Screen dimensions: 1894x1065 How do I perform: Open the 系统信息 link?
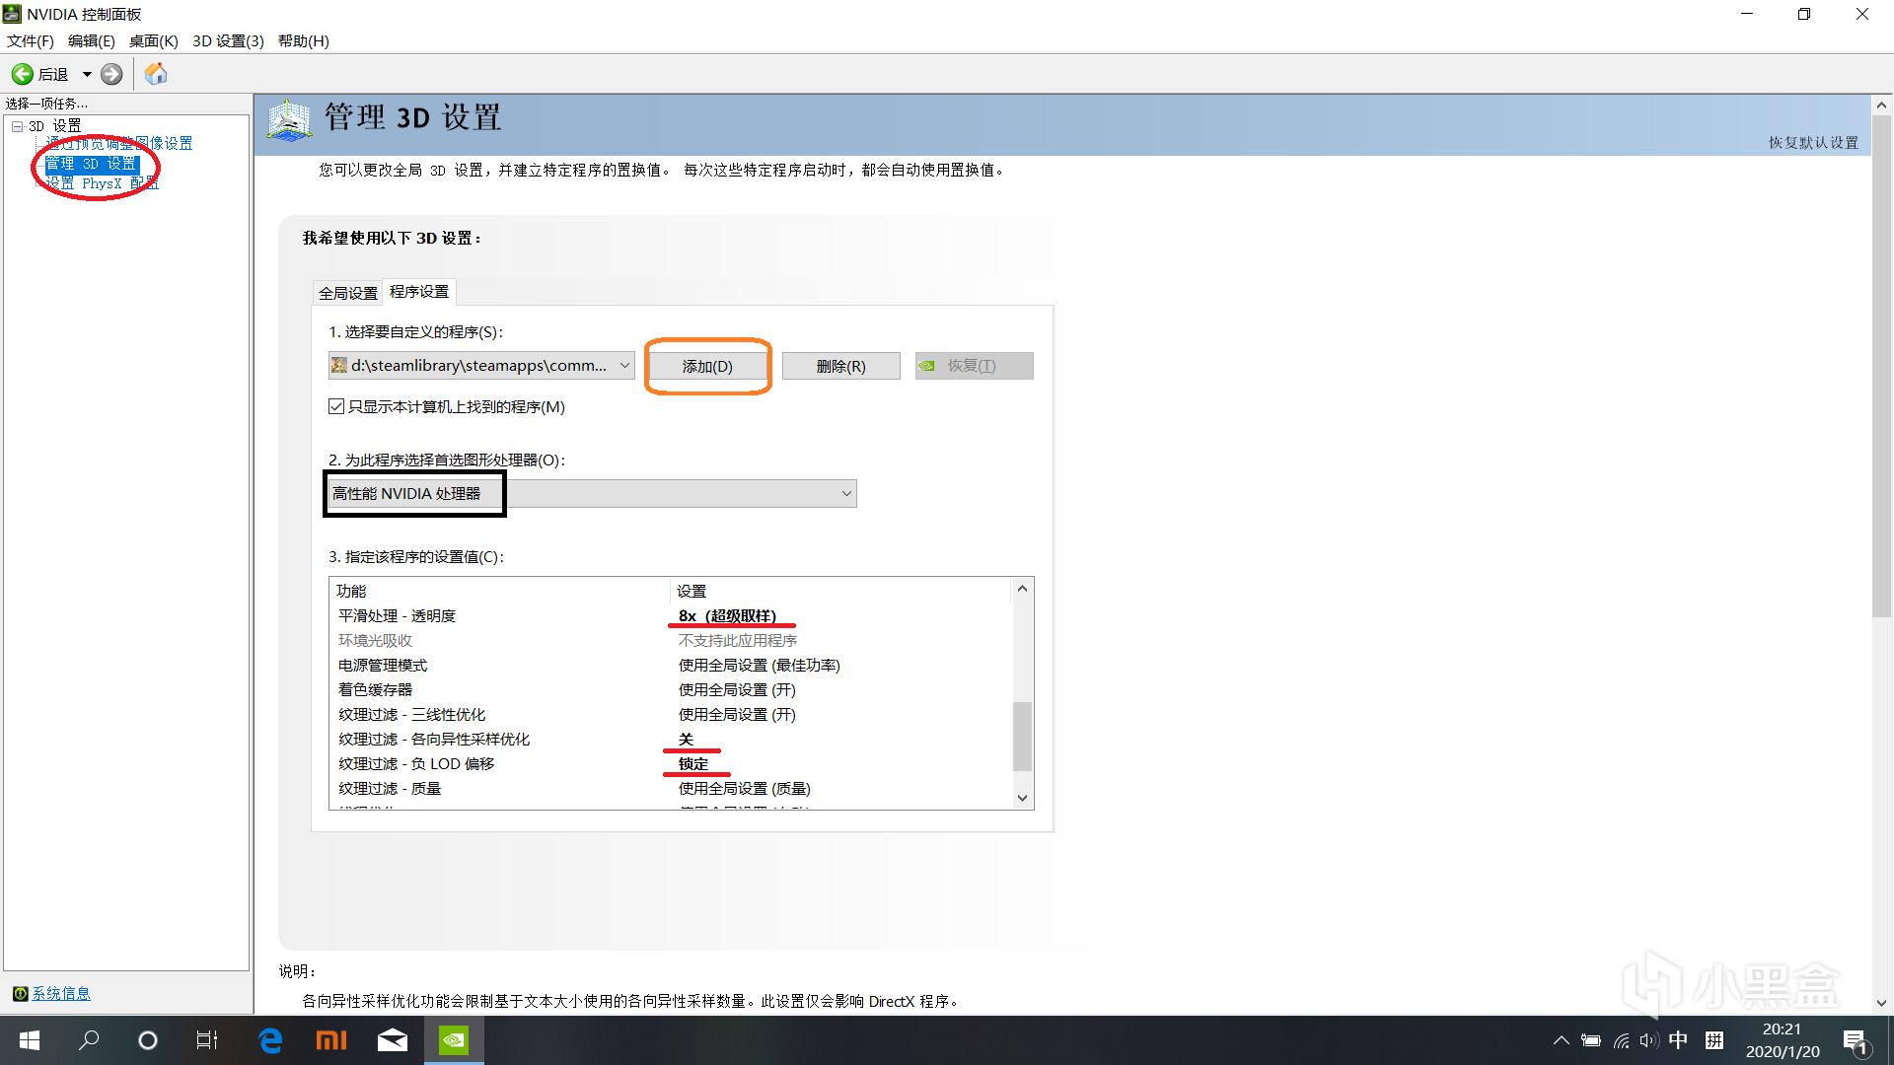pyautogui.click(x=61, y=993)
